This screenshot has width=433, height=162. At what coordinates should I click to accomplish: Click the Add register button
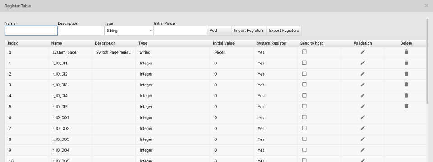point(219,31)
